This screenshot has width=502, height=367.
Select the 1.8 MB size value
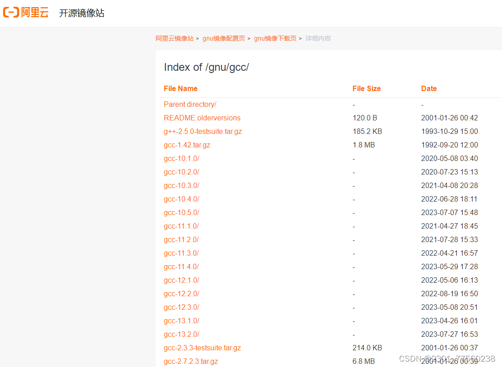coord(364,145)
